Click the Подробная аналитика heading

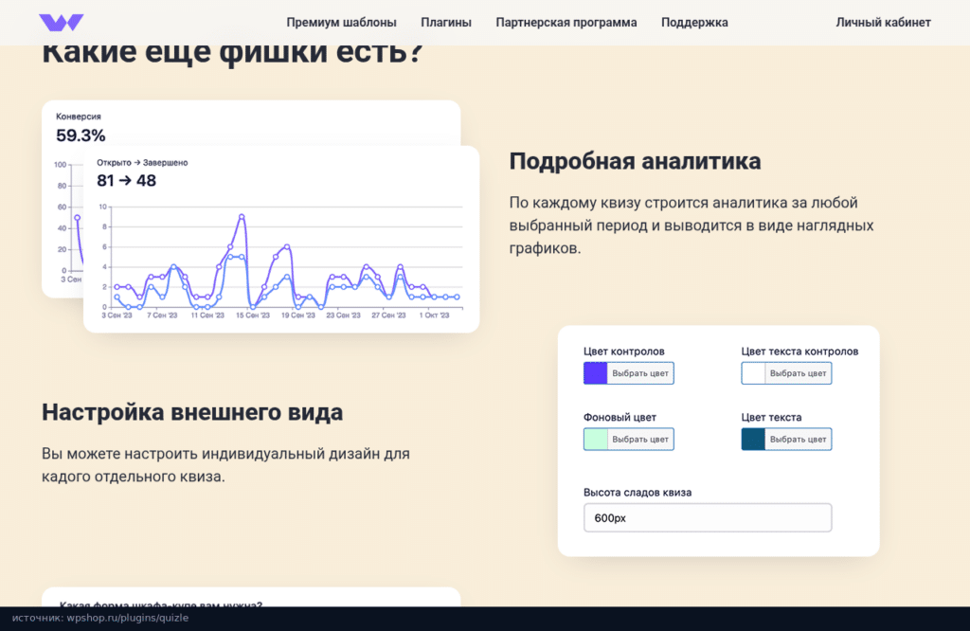[x=635, y=161]
